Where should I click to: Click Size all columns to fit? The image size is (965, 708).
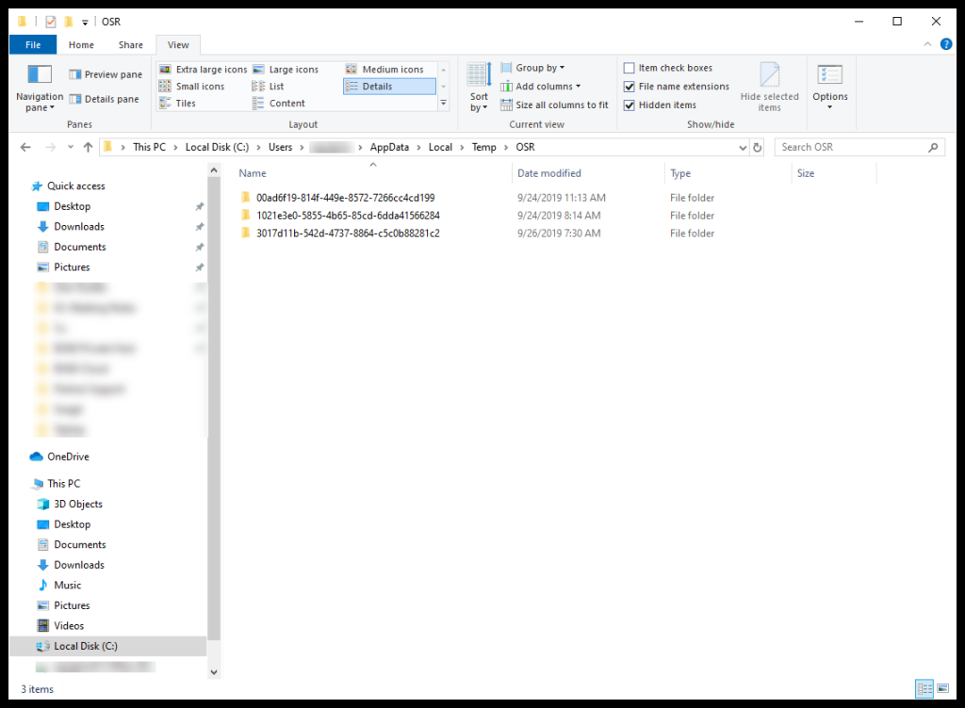554,105
